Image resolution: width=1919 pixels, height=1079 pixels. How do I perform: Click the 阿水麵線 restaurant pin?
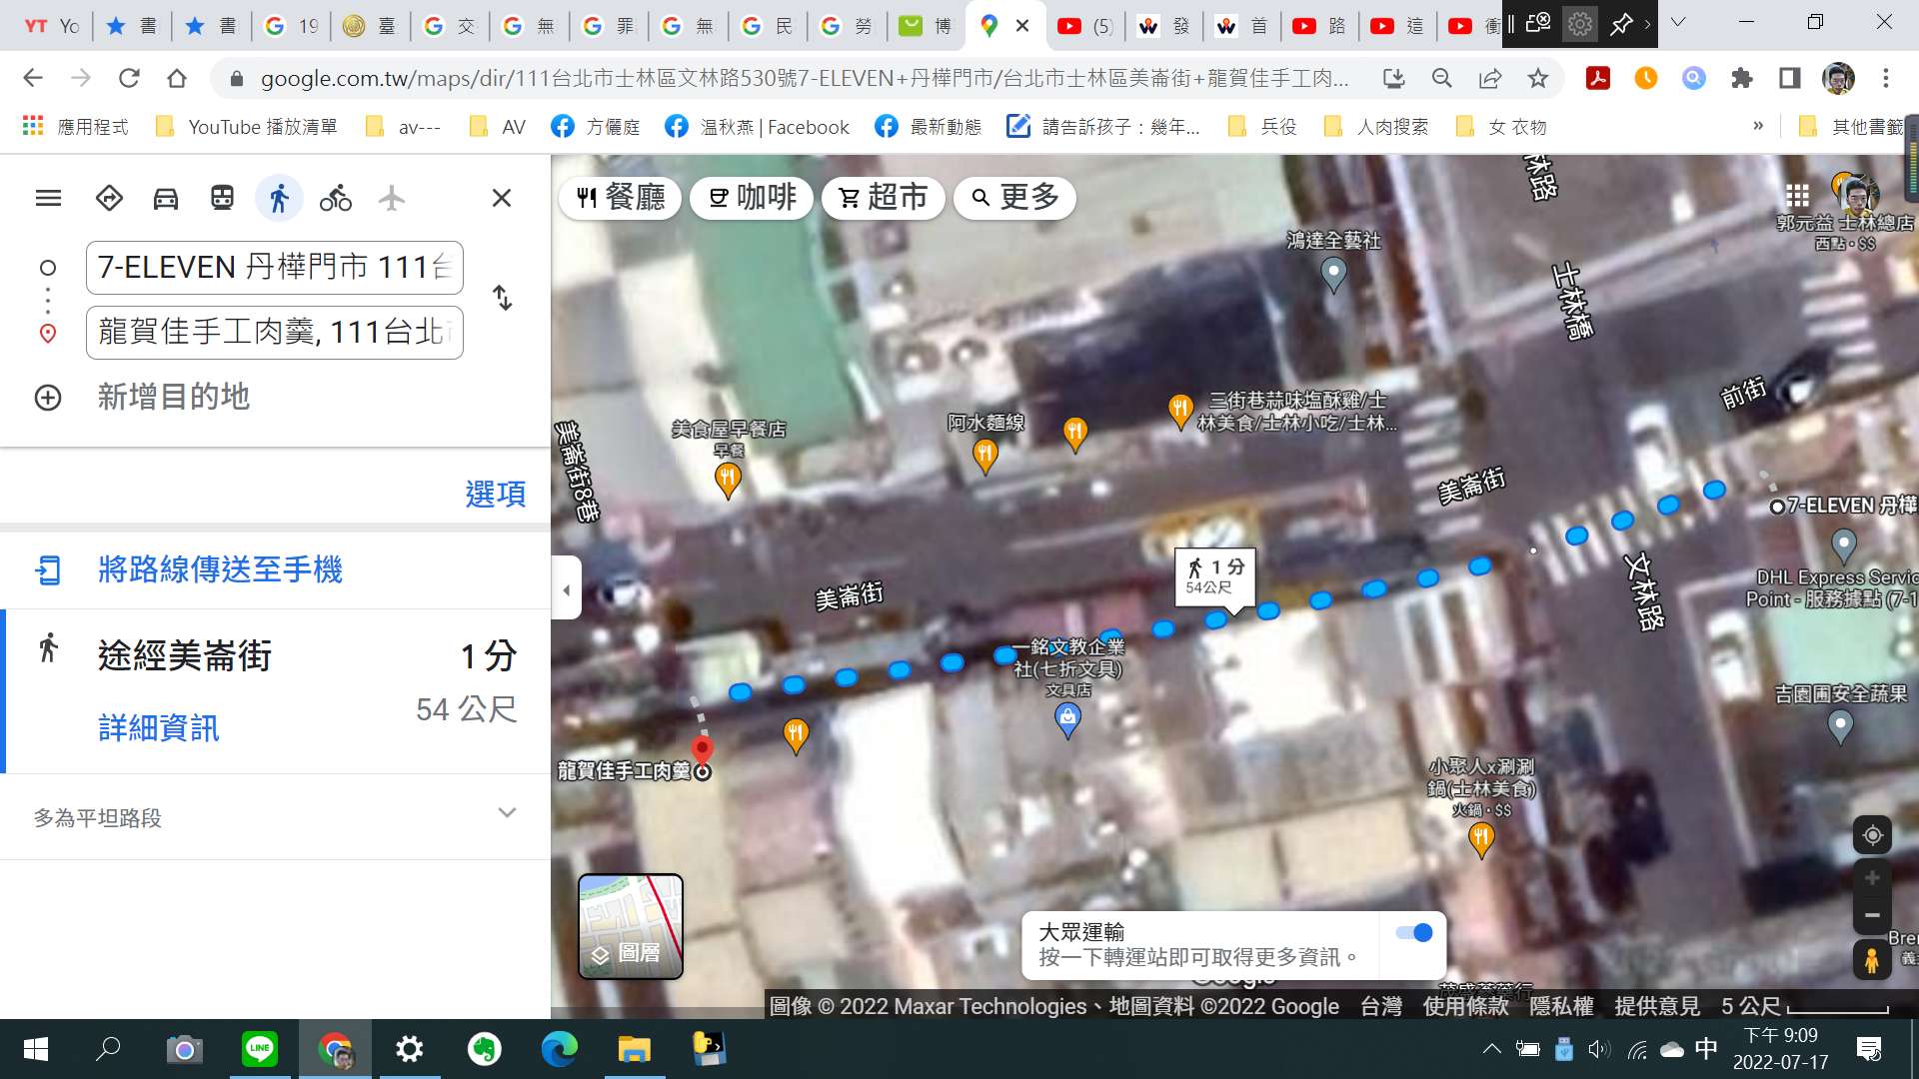(985, 456)
